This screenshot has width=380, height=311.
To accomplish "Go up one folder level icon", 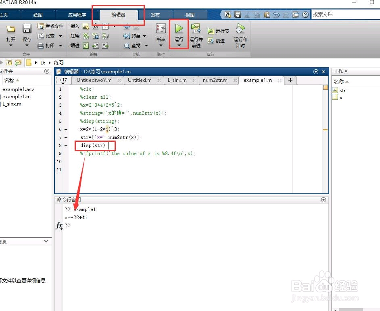I will [9, 63].
